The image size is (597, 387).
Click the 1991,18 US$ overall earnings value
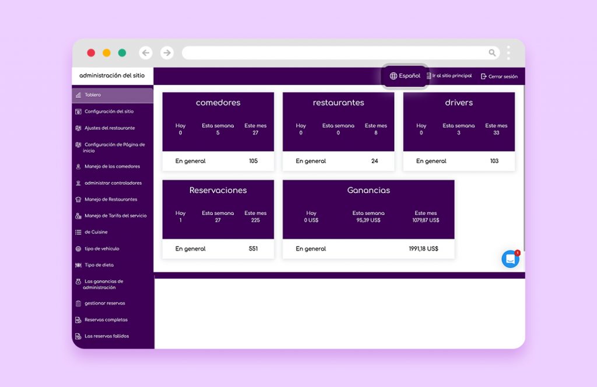423,248
